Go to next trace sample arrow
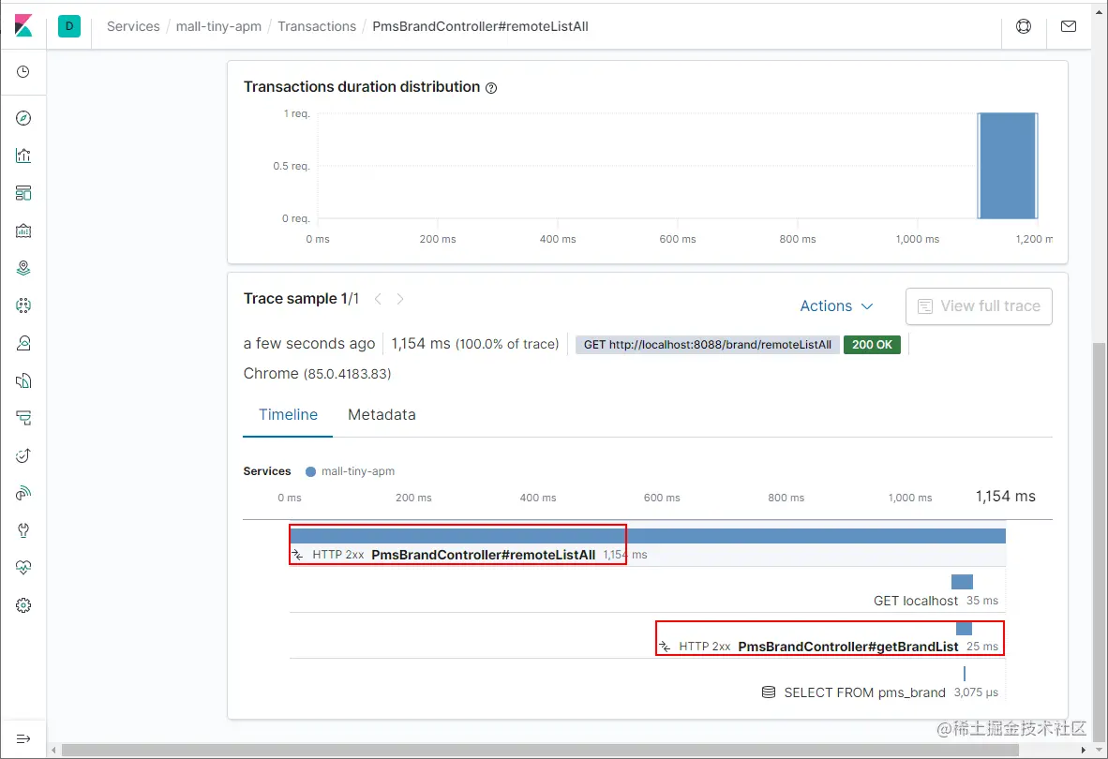Screen dimensions: 1108x759 pos(400,299)
